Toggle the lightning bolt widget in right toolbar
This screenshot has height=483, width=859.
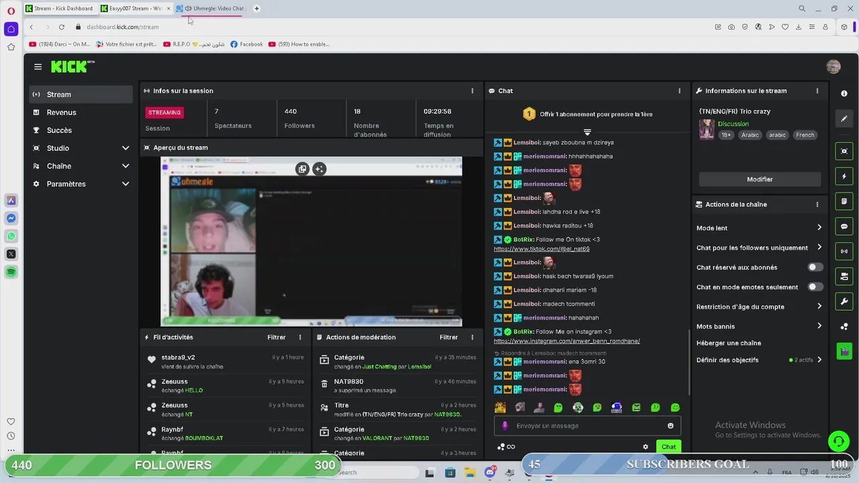pyautogui.click(x=844, y=176)
